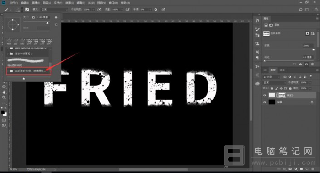This screenshot has width=320, height=173.
Task: Click the background color swatch
Action: tap(5, 114)
